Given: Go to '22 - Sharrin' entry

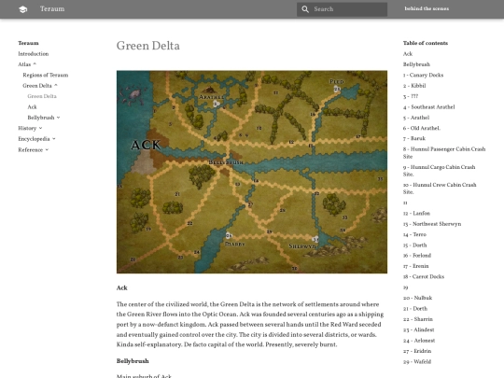Looking at the screenshot, I should 418,319.
